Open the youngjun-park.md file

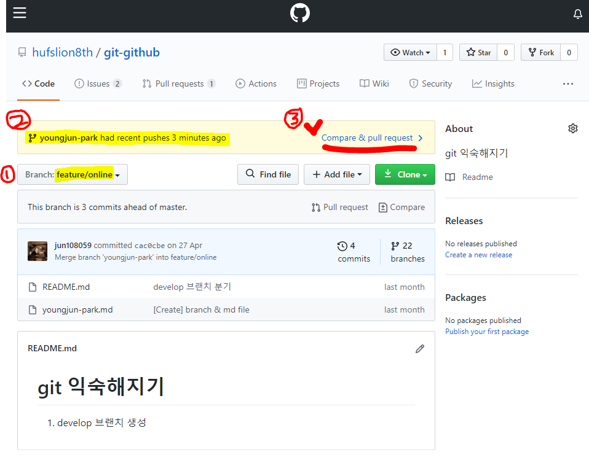77,310
